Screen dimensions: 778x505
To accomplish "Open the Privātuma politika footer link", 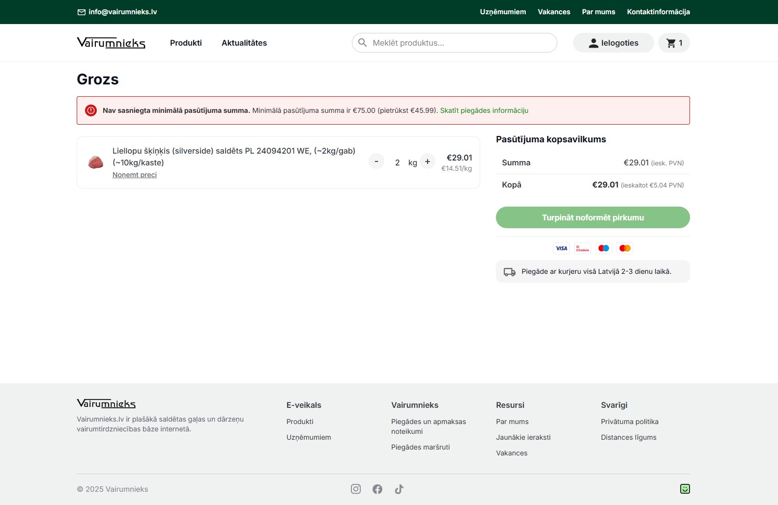I will click(630, 422).
